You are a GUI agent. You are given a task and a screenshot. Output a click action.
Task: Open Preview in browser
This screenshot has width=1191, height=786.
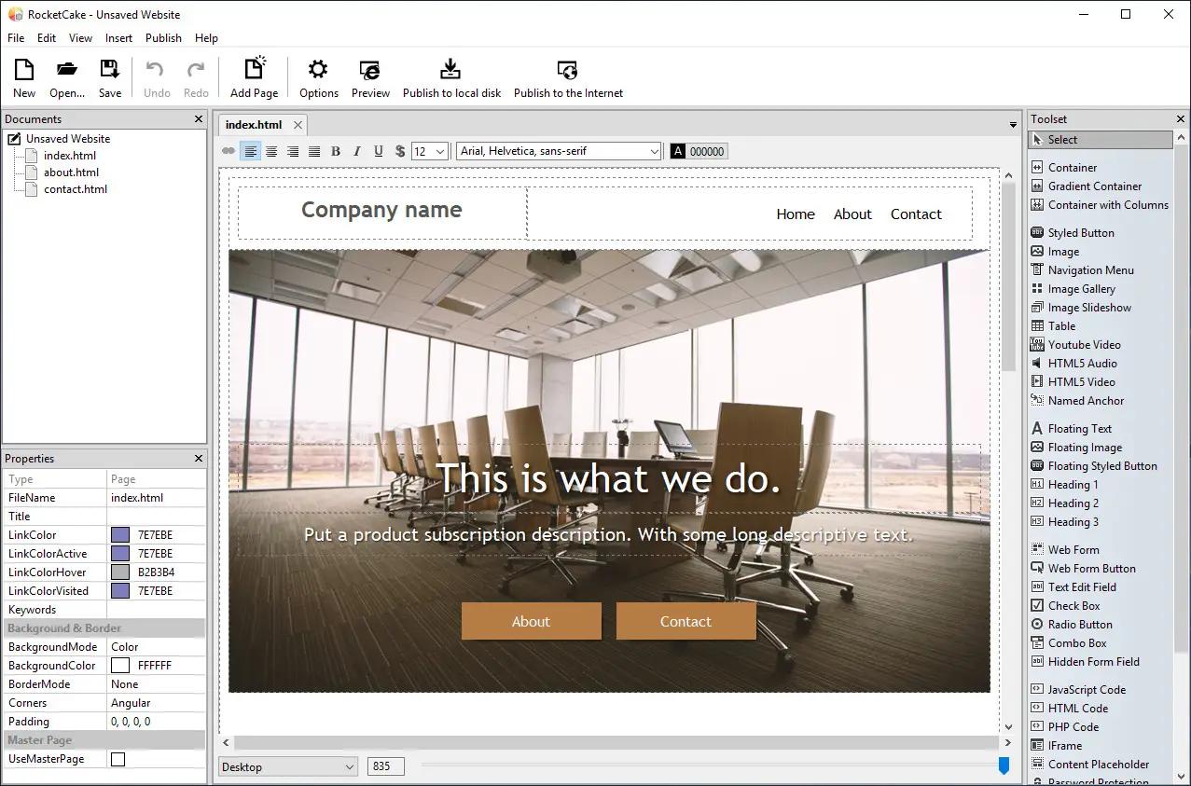pyautogui.click(x=370, y=77)
